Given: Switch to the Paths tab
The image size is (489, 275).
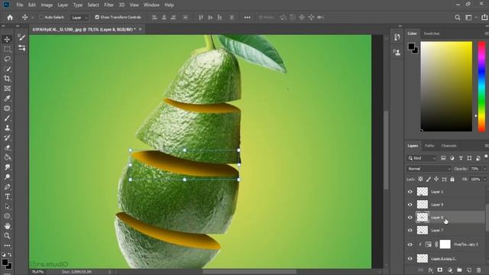Looking at the screenshot, I should (x=429, y=146).
